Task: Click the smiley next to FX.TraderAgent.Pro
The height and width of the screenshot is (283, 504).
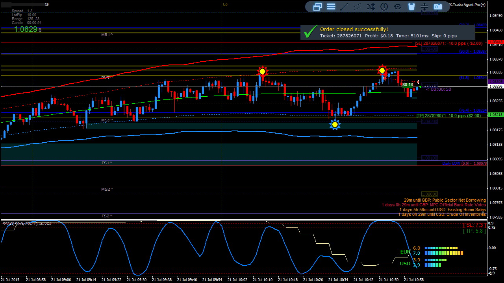Action: 483,5
